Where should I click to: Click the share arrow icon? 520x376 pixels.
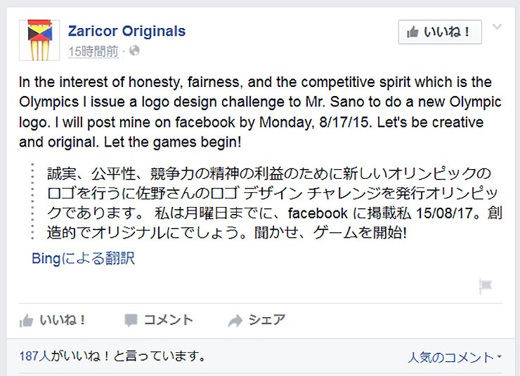tap(235, 321)
